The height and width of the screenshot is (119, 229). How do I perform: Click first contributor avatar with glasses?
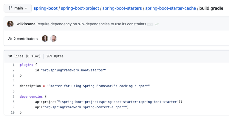[x=45, y=39]
